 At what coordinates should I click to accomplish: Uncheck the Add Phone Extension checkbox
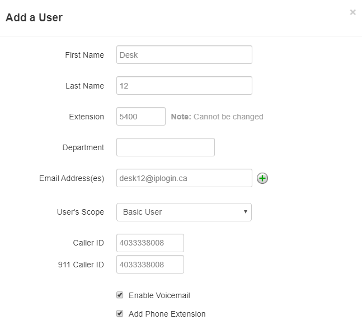pyautogui.click(x=120, y=313)
